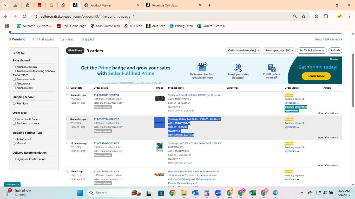Tick the select-all orders header checkbox
The width and height of the screenshot is (355, 199).
point(68,87)
